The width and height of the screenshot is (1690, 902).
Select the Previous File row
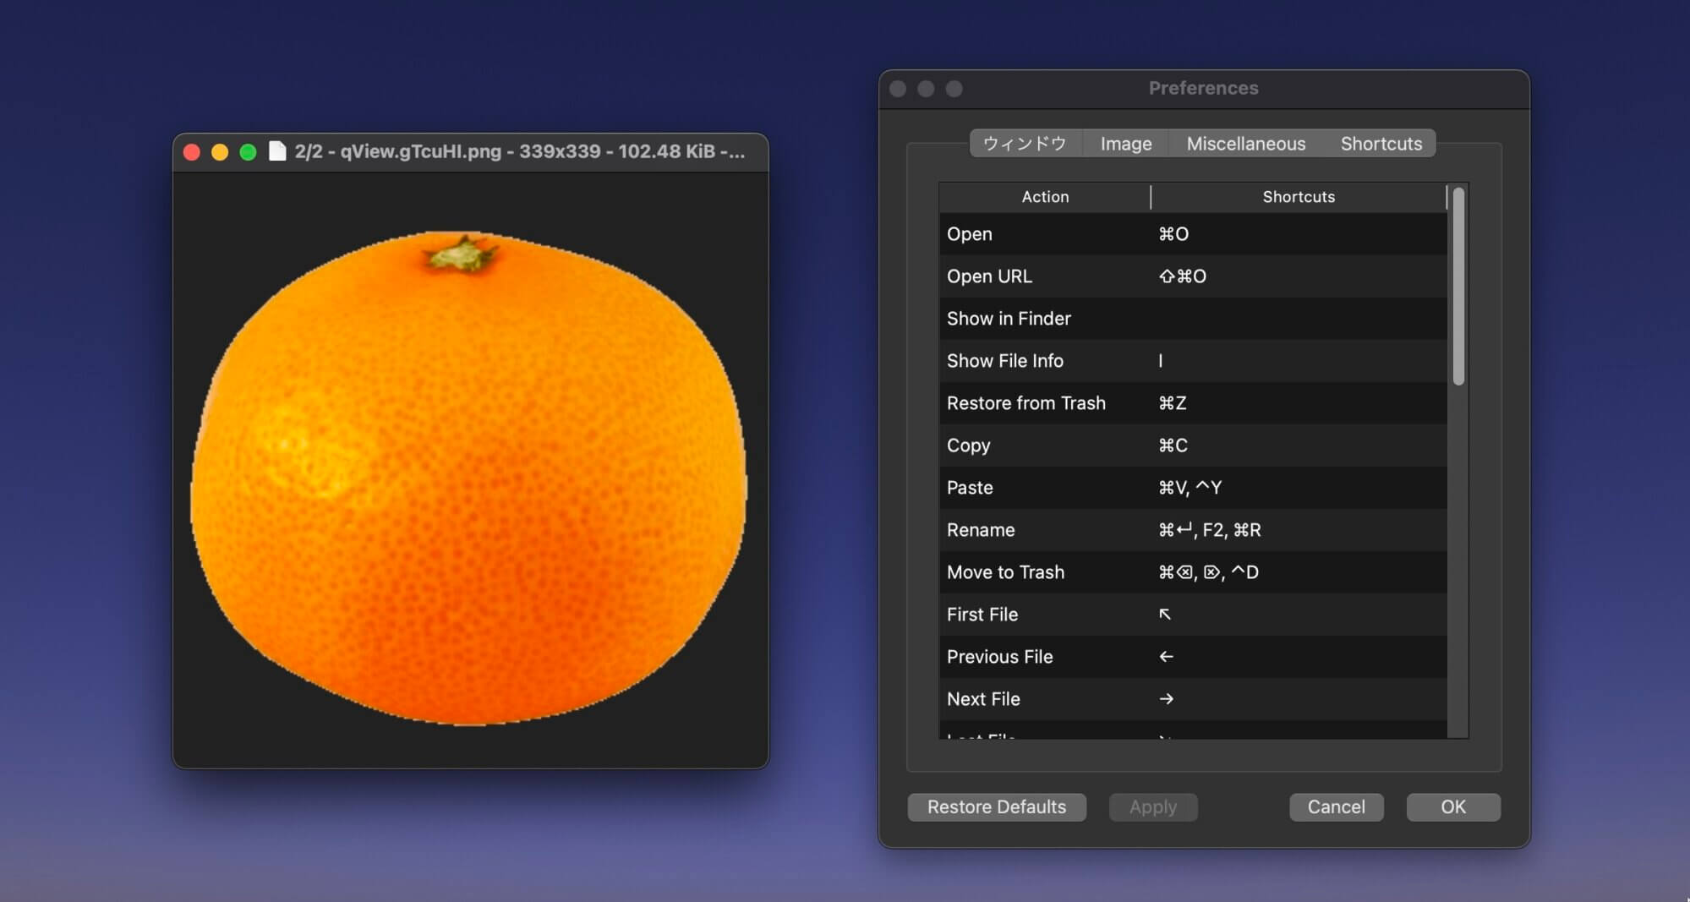(1193, 657)
